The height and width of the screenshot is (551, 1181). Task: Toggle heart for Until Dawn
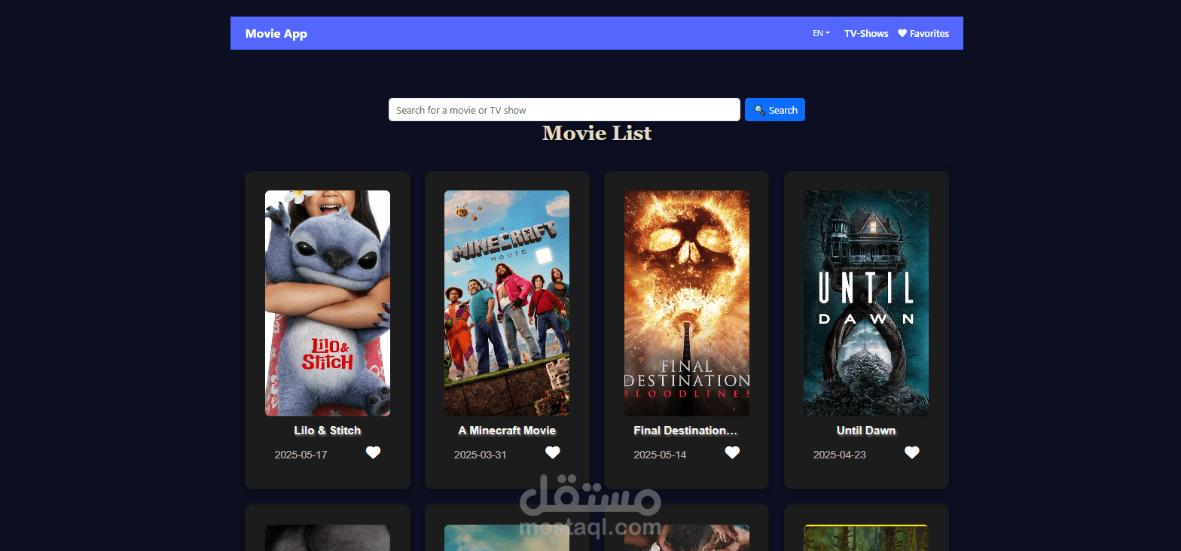coord(912,452)
